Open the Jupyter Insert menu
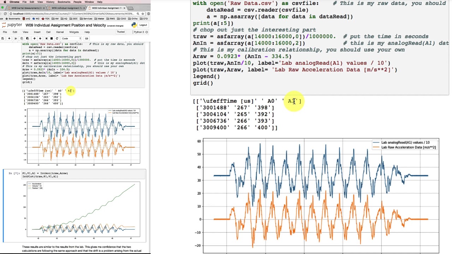The width and height of the screenshot is (452, 254). coord(37,32)
